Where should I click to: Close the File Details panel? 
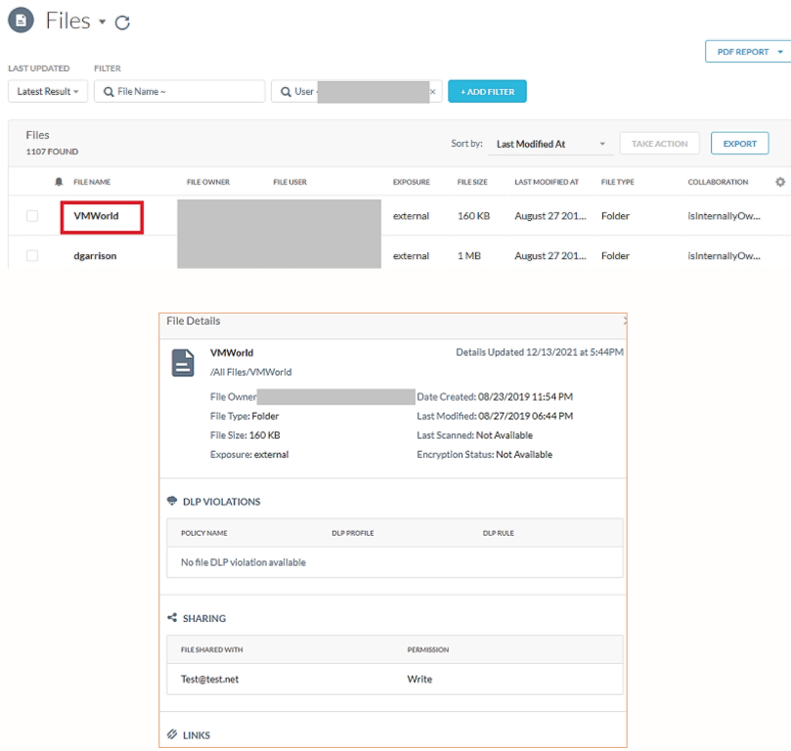click(625, 321)
